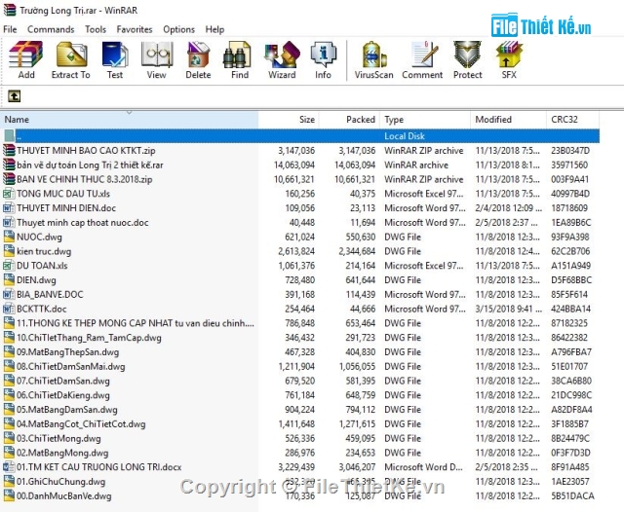This screenshot has width=624, height=512.
Task: Open the Help menu
Action: (214, 29)
